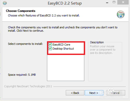Close the EasyBCD 2.2 Setup window

[x=123, y=2]
